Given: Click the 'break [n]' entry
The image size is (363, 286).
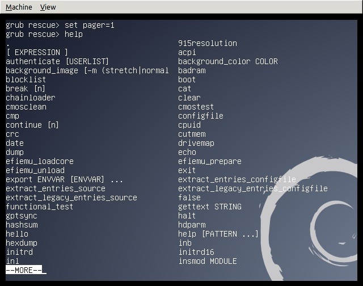Looking at the screenshot, I should pyautogui.click(x=26, y=89).
